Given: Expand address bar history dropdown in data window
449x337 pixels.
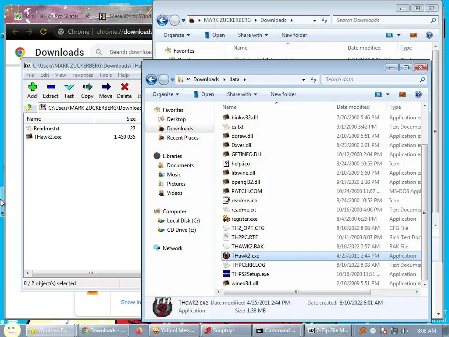Looking at the screenshot, I should click(303, 80).
